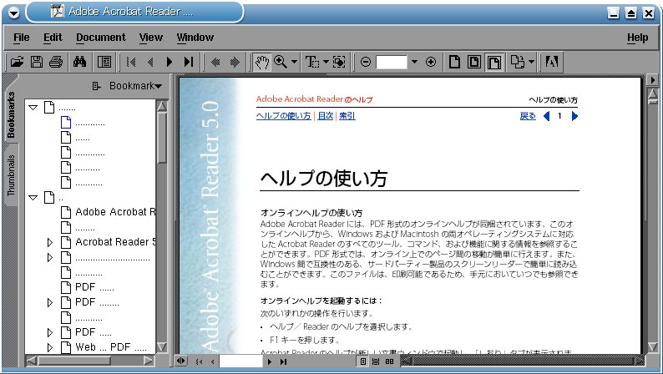Select the Hand tool
This screenshot has height=374, width=663.
(261, 62)
